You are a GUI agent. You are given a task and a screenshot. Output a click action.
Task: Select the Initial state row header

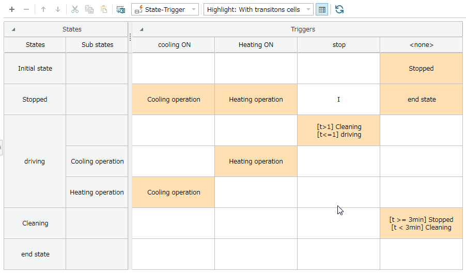pyautogui.click(x=35, y=69)
